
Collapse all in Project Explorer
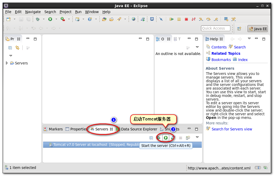(10, 48)
